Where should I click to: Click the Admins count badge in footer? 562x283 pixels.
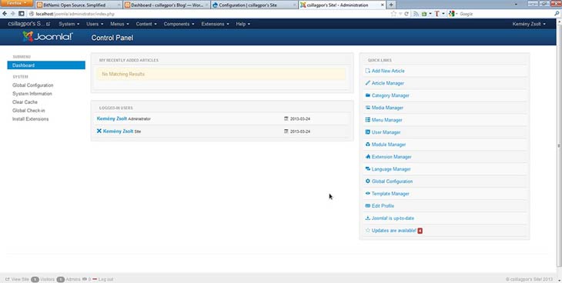(x=61, y=279)
